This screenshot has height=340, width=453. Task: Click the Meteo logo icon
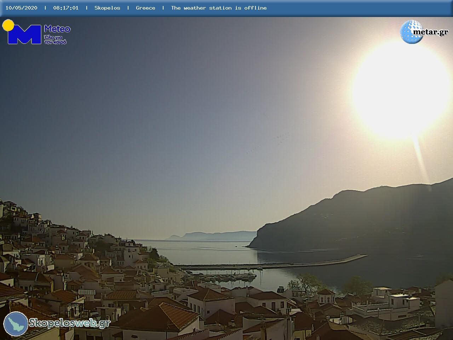point(22,32)
